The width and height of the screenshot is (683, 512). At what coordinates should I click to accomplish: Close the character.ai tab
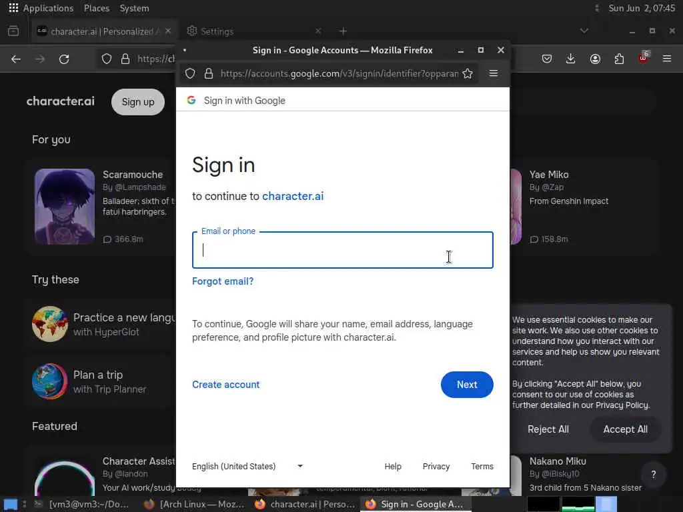coord(168,31)
